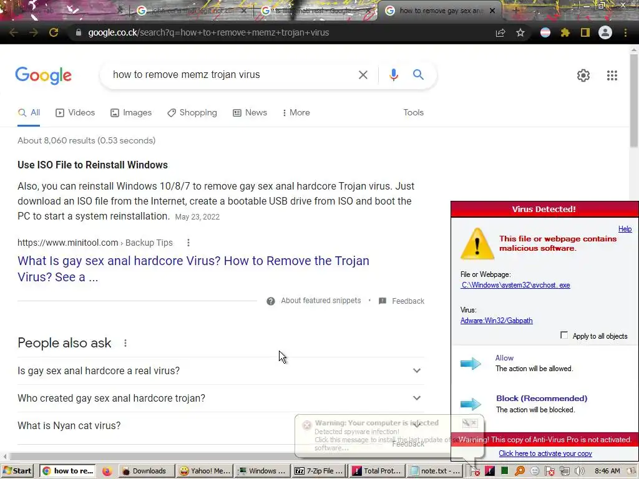Open the Firefox icon in the taskbar

[x=107, y=472]
